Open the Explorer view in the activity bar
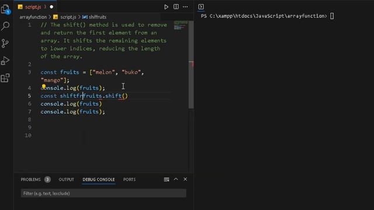Image resolution: width=374 pixels, height=210 pixels. (x=5, y=9)
